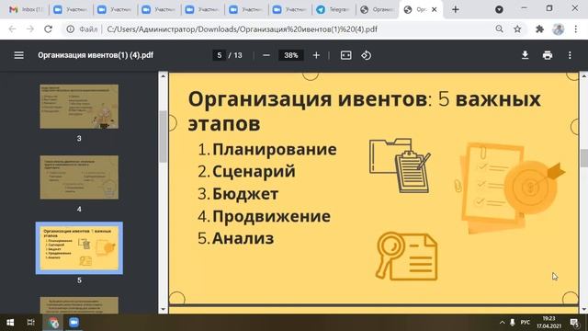Show hidden system tray icons
The height and width of the screenshot is (331, 588).
(502, 323)
